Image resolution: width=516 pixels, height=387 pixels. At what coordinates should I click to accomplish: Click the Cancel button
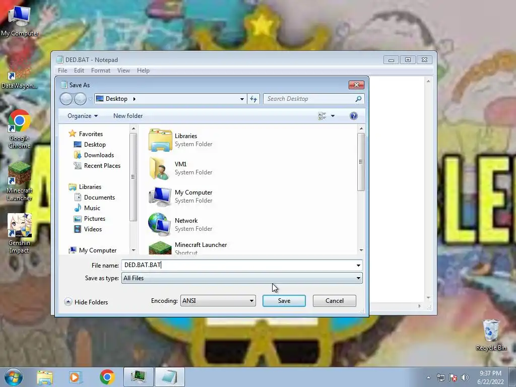[335, 301]
